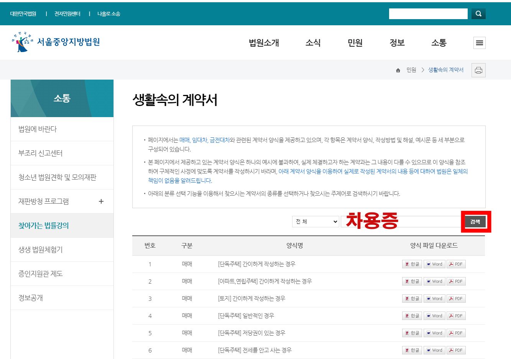Image resolution: width=511 pixels, height=359 pixels.
Task: Click the home icon in the breadcrumb
Action: point(398,70)
